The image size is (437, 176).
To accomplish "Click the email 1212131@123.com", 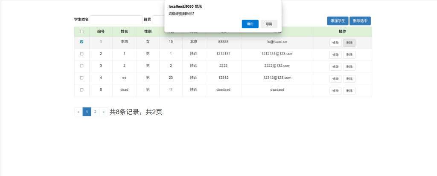I will [277, 53].
